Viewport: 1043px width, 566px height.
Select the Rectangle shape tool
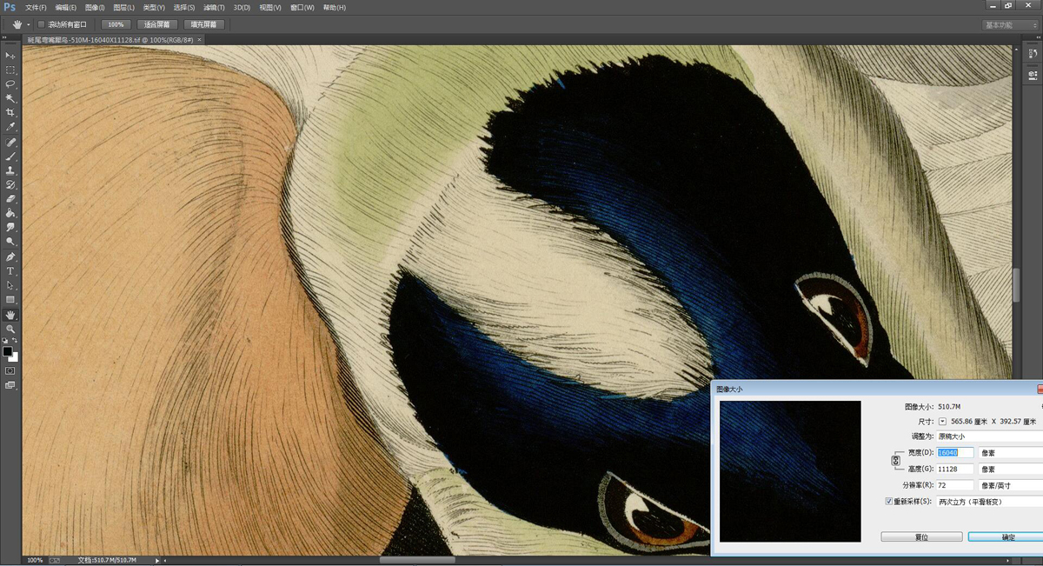coord(10,300)
